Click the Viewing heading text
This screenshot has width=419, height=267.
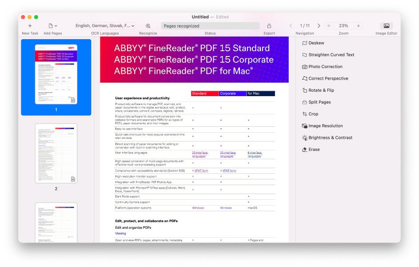pyautogui.click(x=120, y=234)
